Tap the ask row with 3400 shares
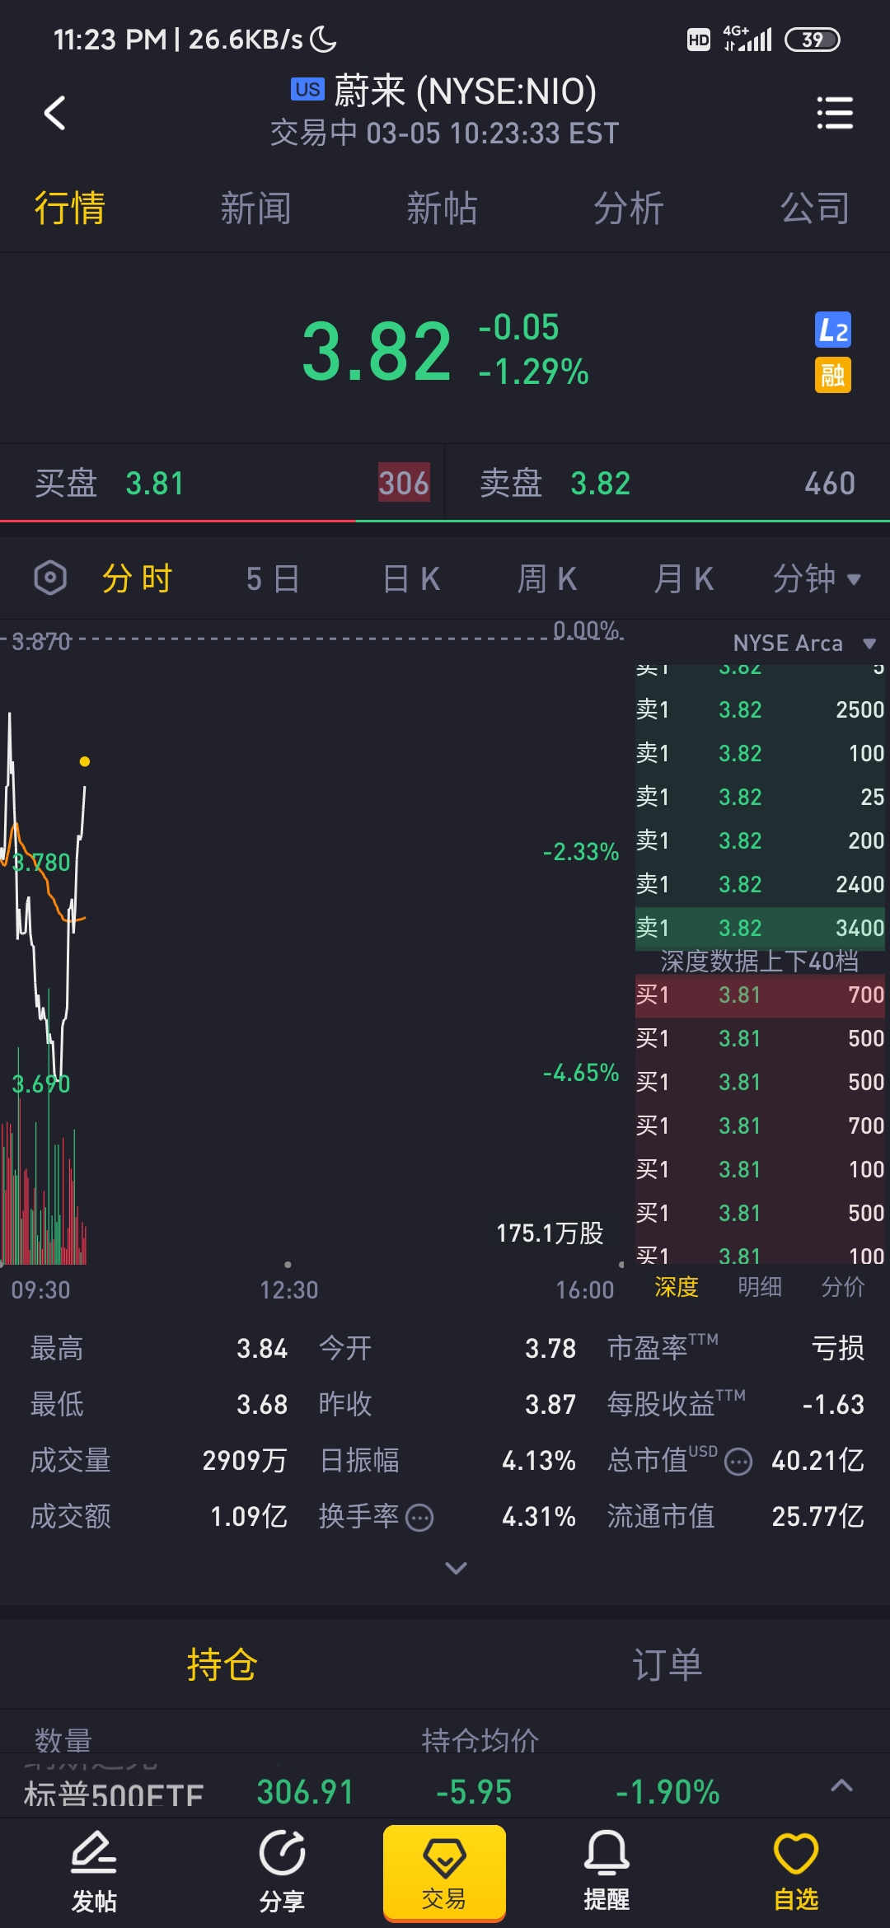This screenshot has height=1928, width=890. click(x=760, y=928)
